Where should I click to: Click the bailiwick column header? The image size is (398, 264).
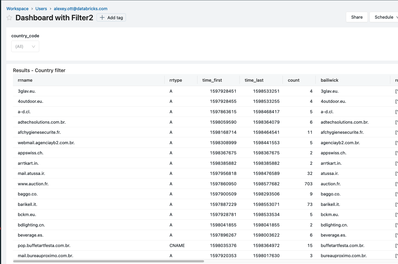[329, 80]
